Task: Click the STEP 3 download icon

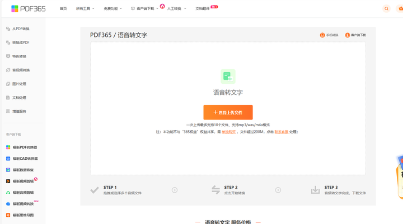Action: [x=315, y=190]
